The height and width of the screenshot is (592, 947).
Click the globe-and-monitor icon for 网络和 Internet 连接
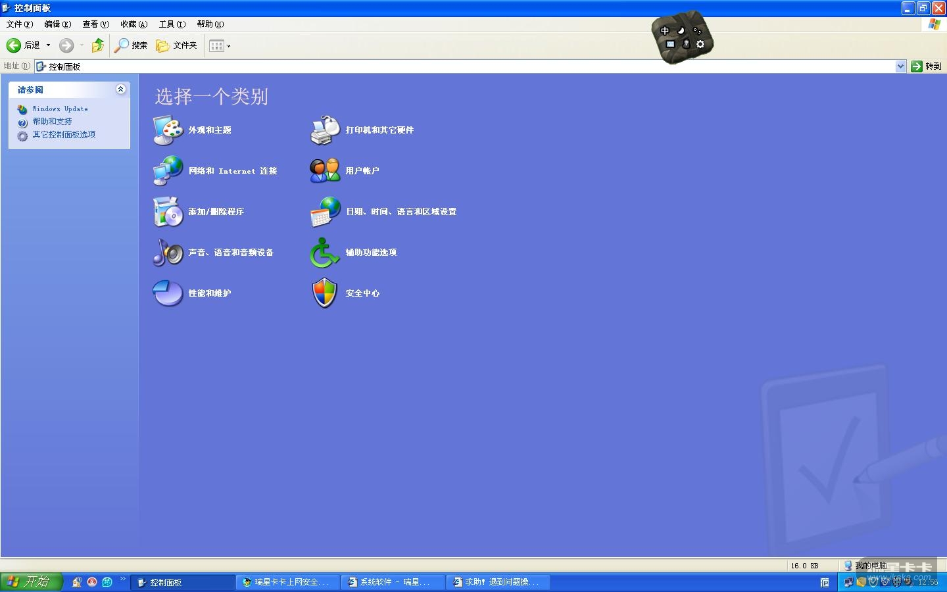point(168,171)
